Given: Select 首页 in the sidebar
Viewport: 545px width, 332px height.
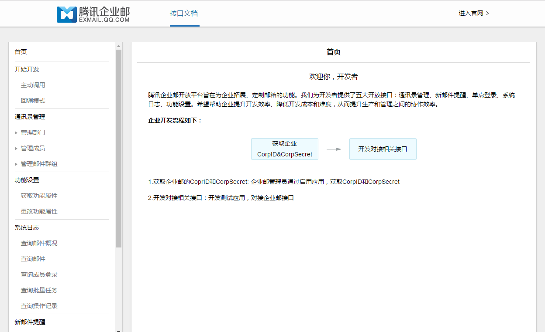Looking at the screenshot, I should point(21,52).
